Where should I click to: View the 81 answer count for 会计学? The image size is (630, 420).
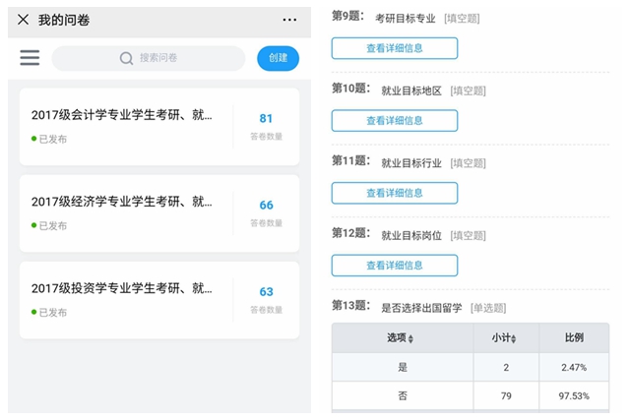coord(266,119)
